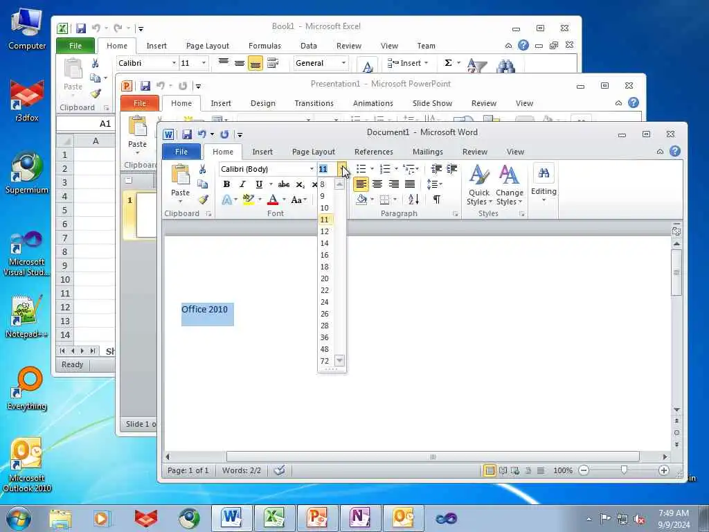Select font size 14 from list

(x=325, y=243)
